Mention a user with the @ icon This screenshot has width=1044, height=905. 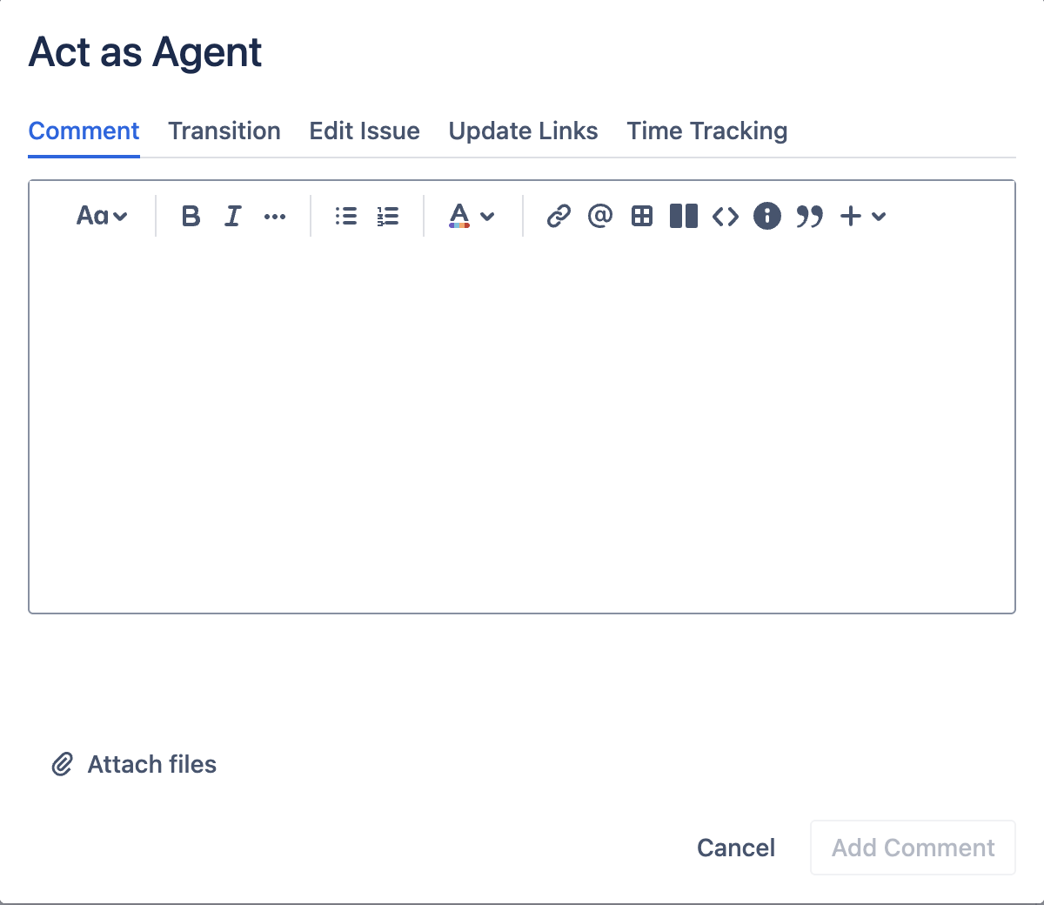[x=600, y=216]
